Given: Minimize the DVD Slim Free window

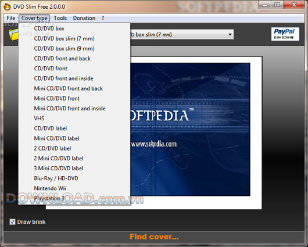Looking at the screenshot, I should 265,5.
